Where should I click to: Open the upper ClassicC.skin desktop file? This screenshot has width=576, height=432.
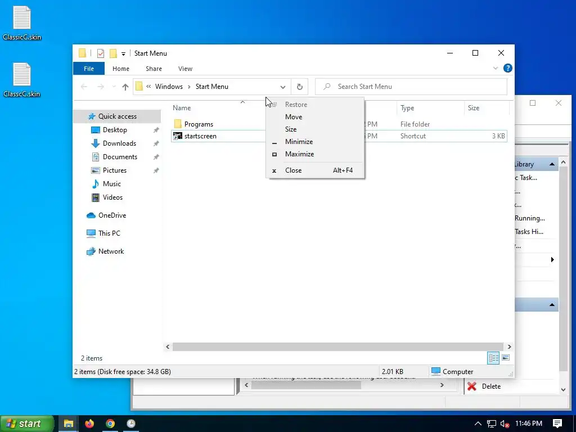[22, 22]
